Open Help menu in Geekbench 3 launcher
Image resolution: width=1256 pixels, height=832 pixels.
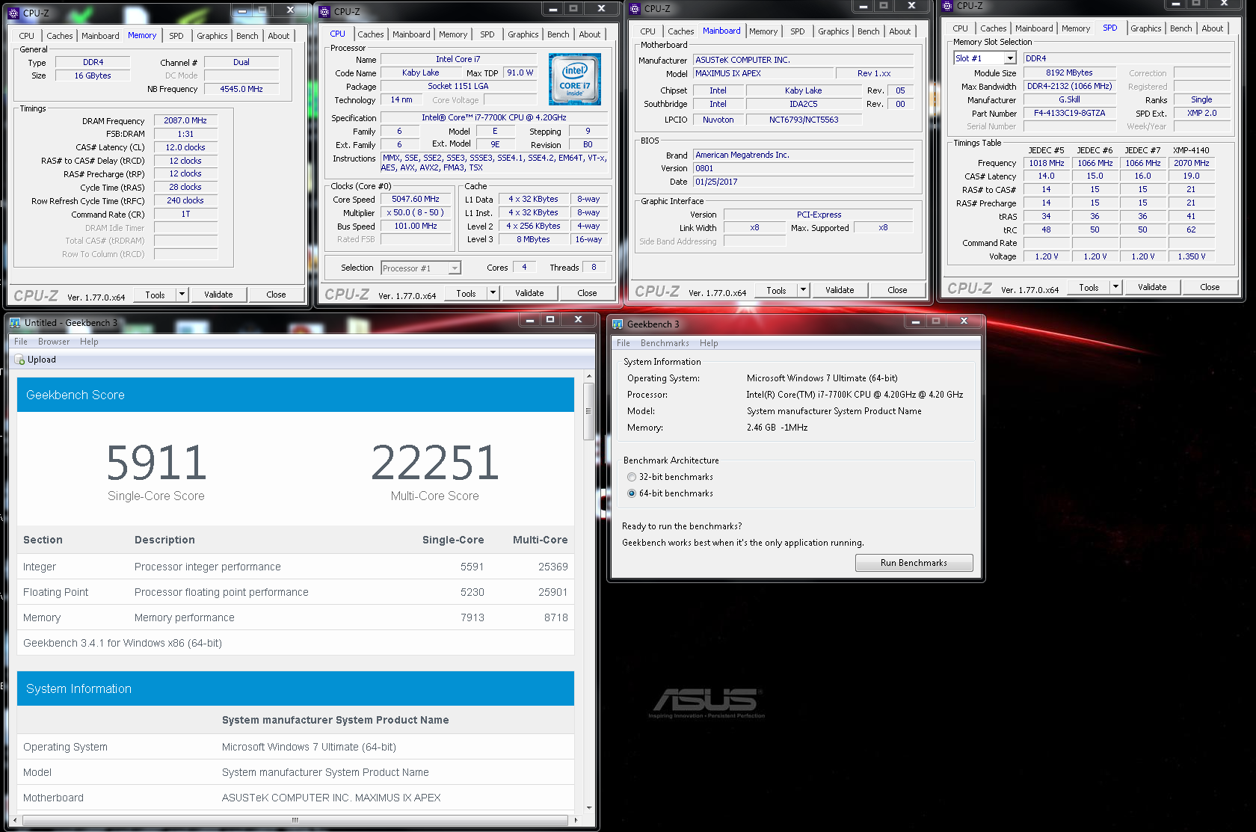[x=709, y=343]
